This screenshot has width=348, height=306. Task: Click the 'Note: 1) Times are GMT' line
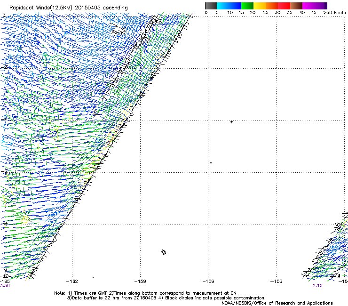click(x=145, y=293)
